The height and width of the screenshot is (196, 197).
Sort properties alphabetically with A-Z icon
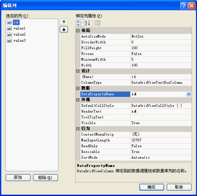tap(87, 23)
